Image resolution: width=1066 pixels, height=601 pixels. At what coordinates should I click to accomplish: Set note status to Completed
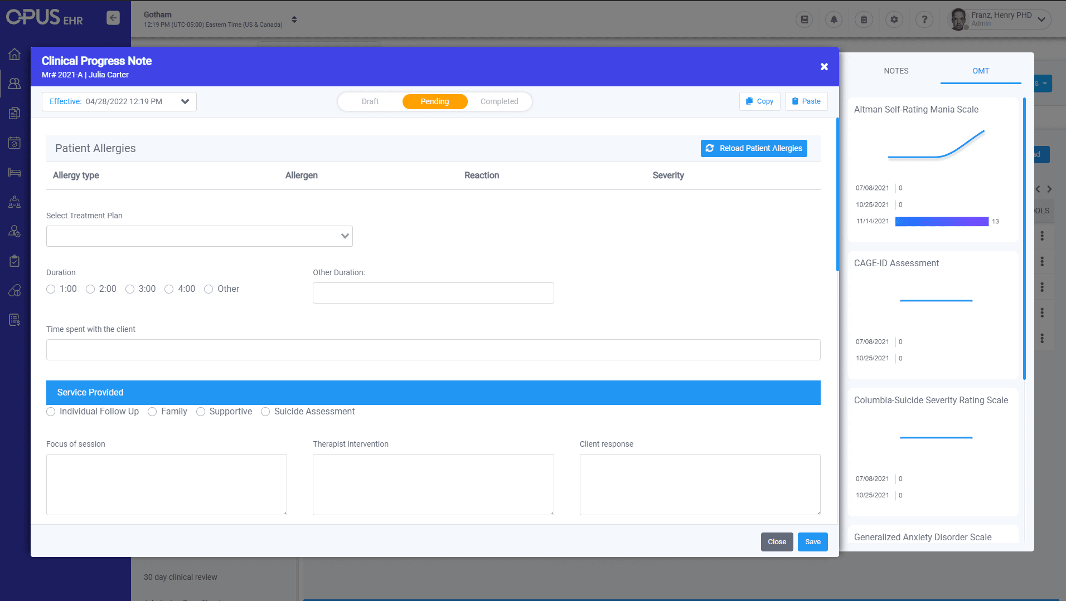[x=499, y=101]
